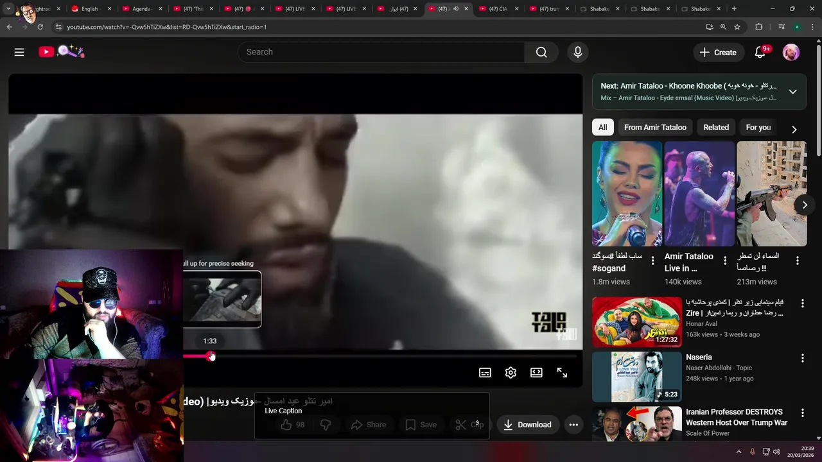Select the From Amir Tataloo chip
This screenshot has width=822, height=462.
click(x=655, y=127)
